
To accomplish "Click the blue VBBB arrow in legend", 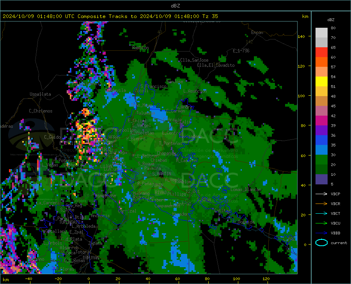I will click(321, 233).
